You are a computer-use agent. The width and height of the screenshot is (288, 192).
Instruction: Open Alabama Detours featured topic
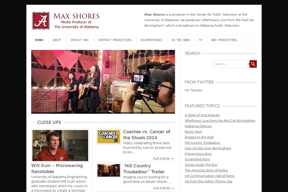point(198,126)
